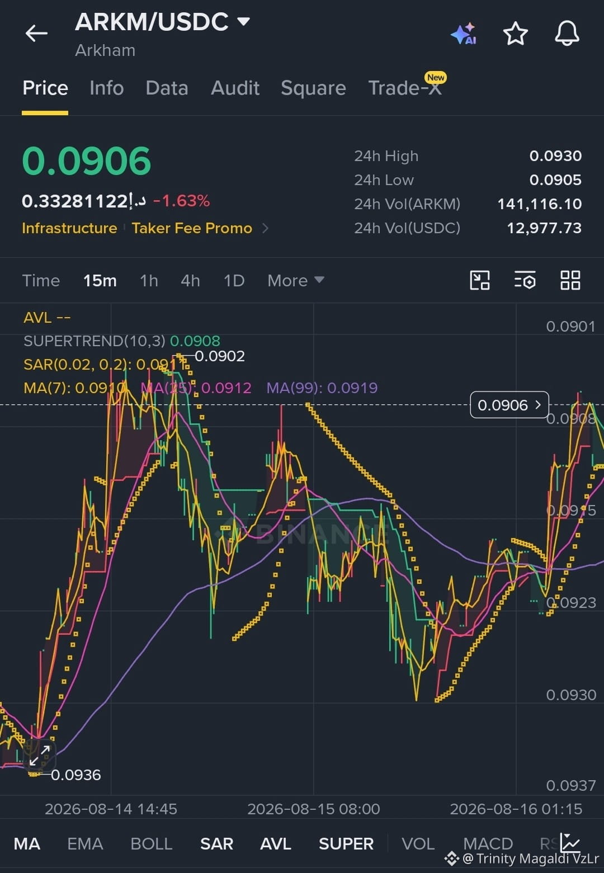Screen dimensions: 604x873
Task: Tap the 2026-08-15 08:00 time axis label
Action: 314,809
